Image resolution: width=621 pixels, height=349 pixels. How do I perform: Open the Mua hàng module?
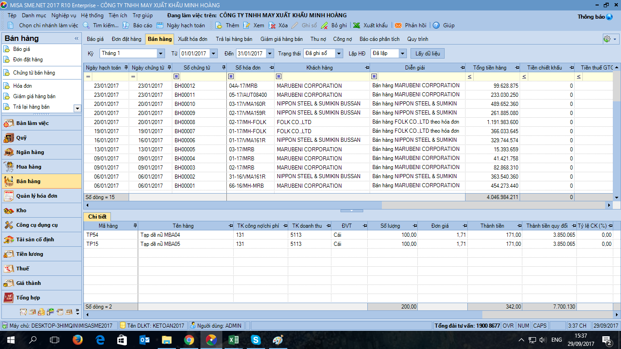pos(41,167)
